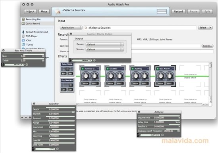218x153 pixels.
Task: Click the OUT knob on Excitifier effect
Action: click(x=120, y=76)
